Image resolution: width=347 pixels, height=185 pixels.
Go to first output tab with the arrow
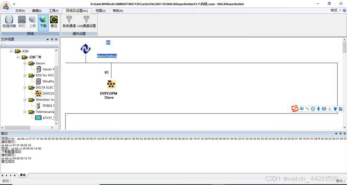[2, 175]
